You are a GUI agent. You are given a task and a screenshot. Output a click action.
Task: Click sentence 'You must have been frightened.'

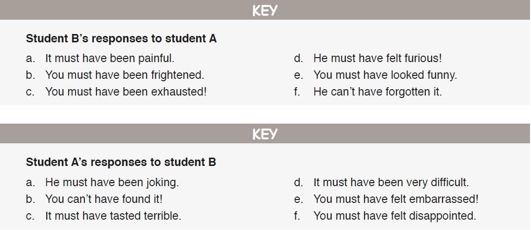pyautogui.click(x=124, y=75)
